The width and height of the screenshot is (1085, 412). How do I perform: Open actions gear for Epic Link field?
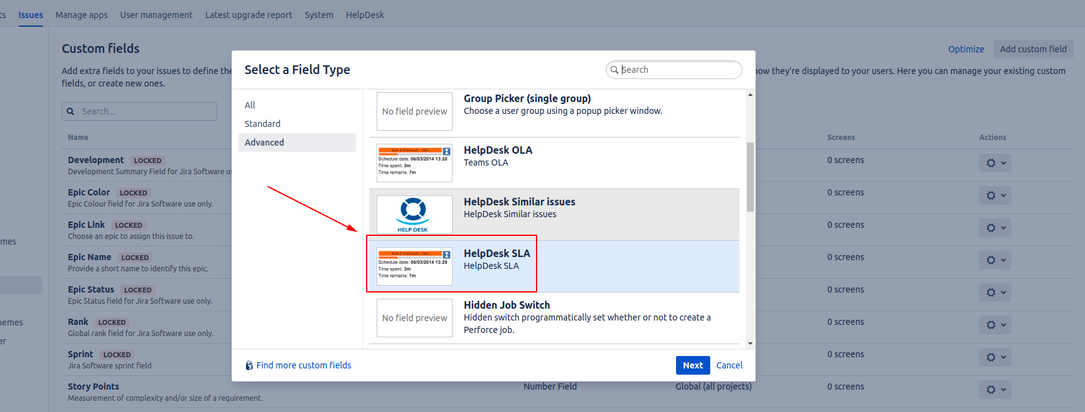coord(995,228)
